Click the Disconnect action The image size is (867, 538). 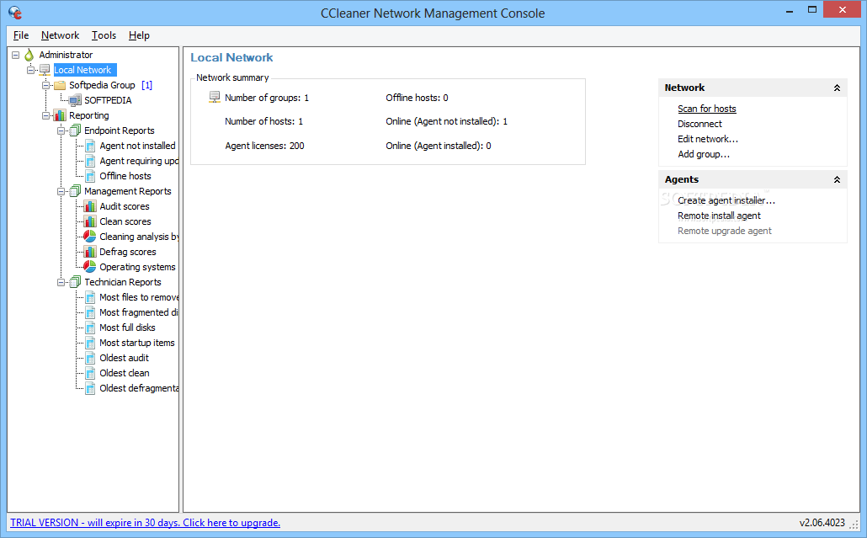tap(699, 124)
